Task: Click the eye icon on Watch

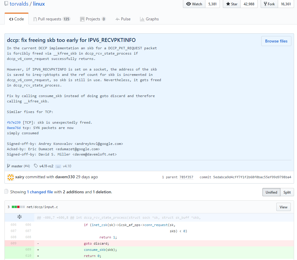Action: (x=189, y=4)
